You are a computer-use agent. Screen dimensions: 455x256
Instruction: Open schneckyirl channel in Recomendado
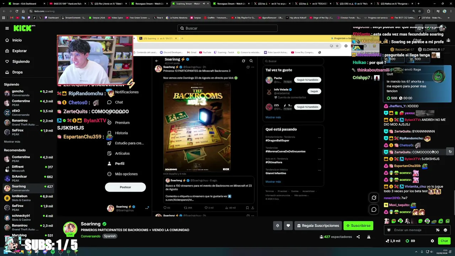click(28, 218)
